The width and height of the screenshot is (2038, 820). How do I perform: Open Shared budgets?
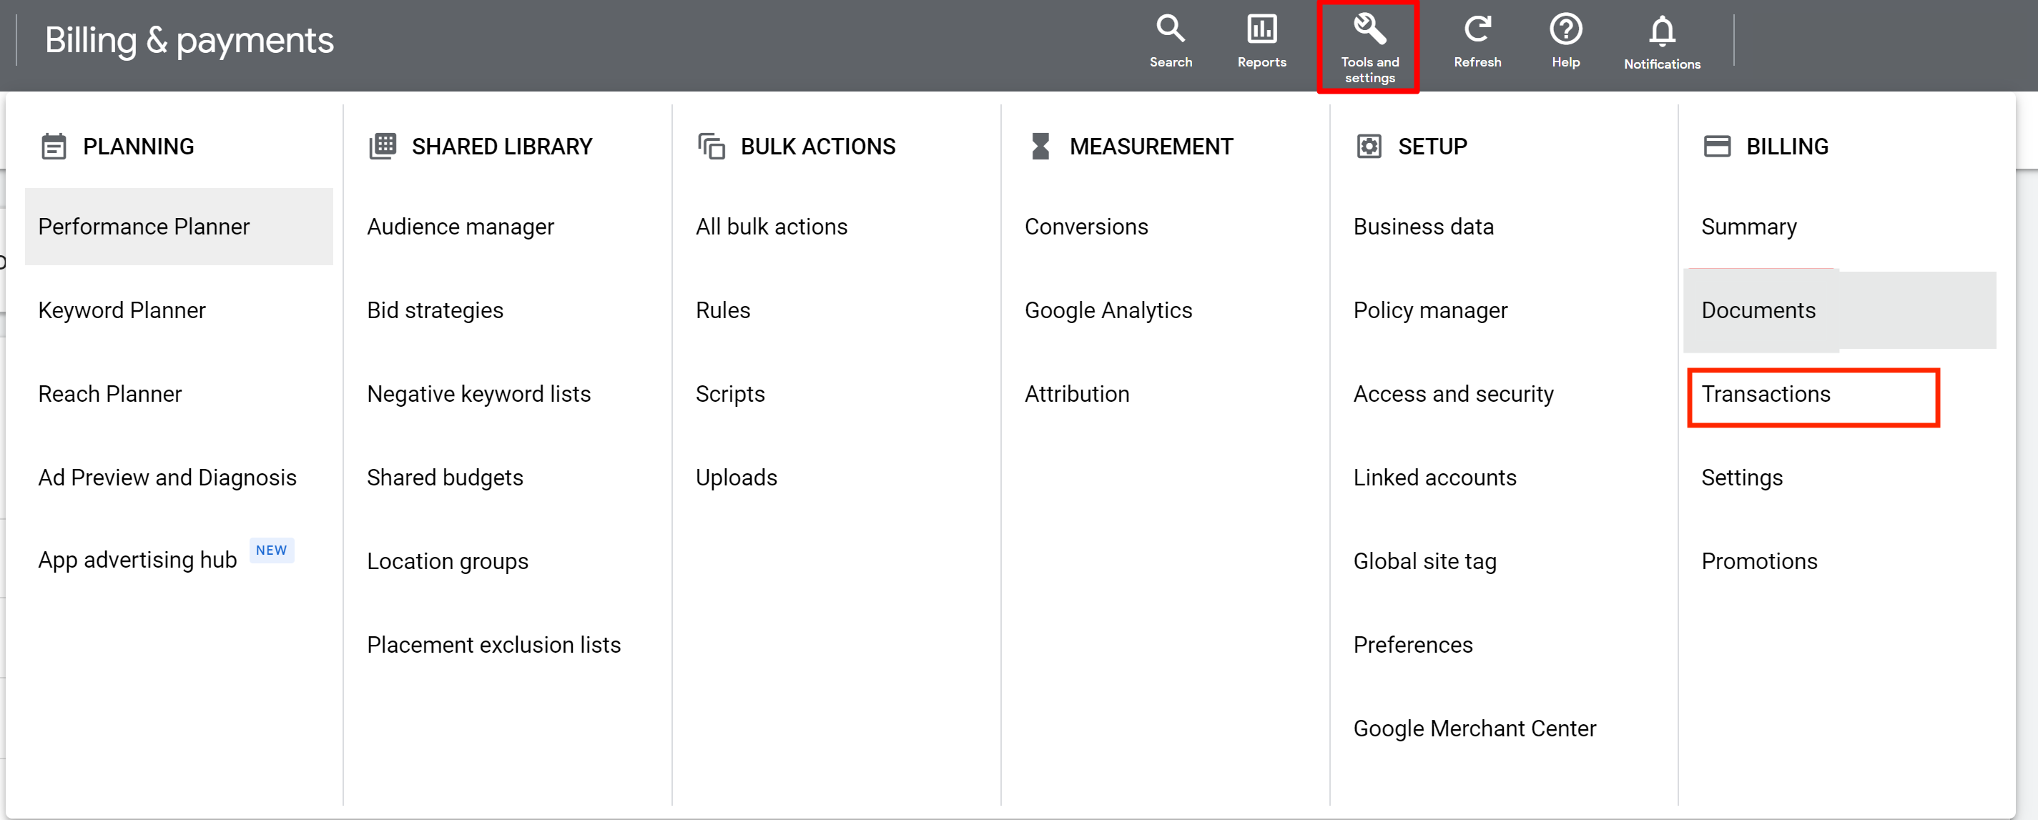[x=445, y=478]
